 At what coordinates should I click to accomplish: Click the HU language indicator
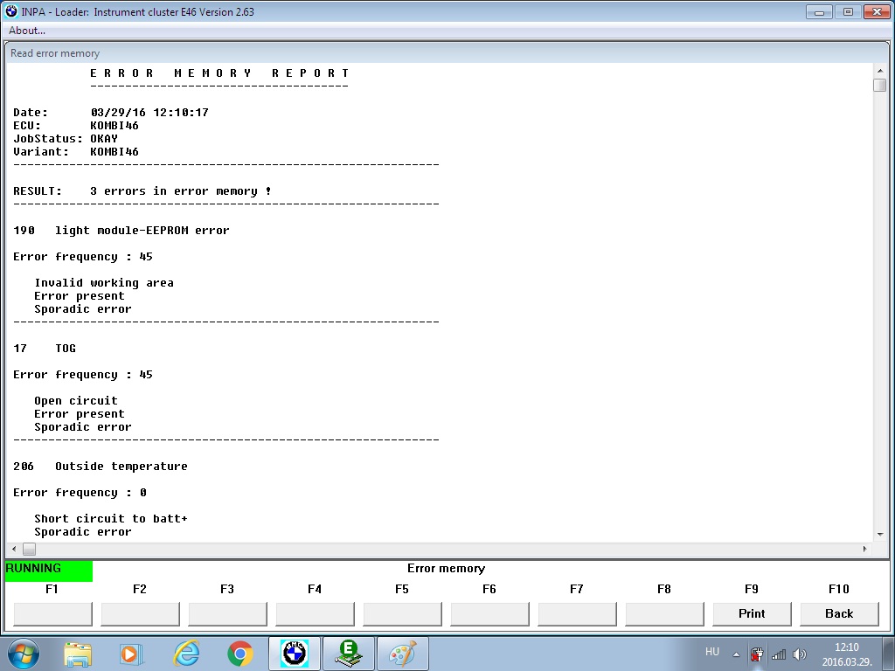[711, 652]
